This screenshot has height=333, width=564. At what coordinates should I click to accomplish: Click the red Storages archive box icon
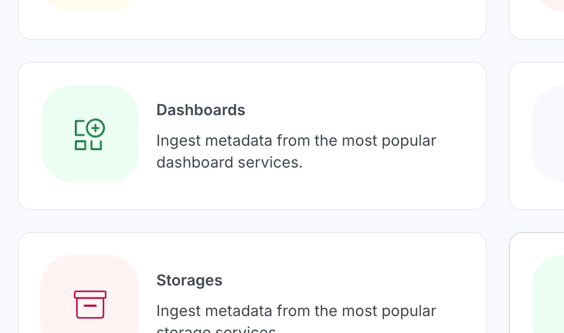tap(90, 305)
